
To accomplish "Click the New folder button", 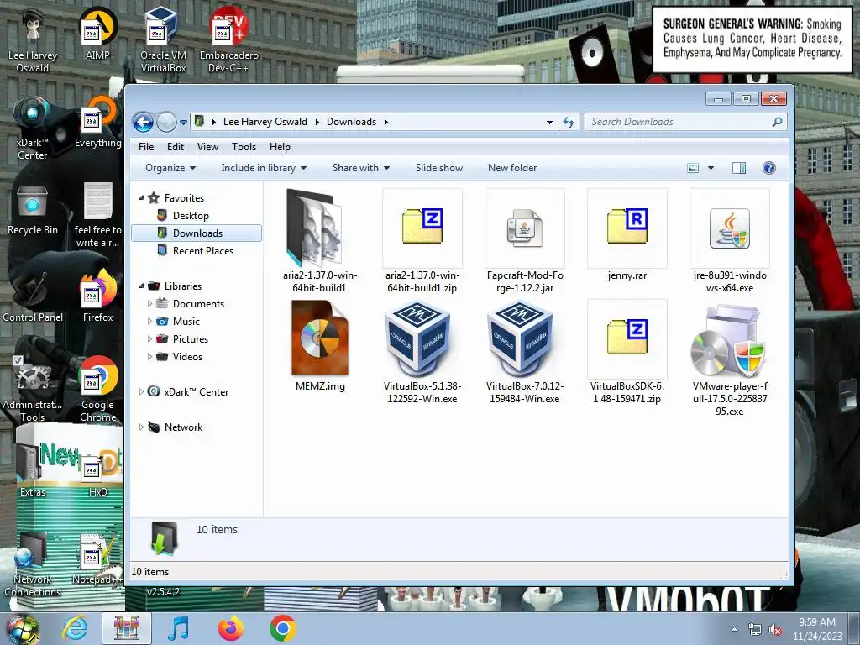I will point(512,168).
